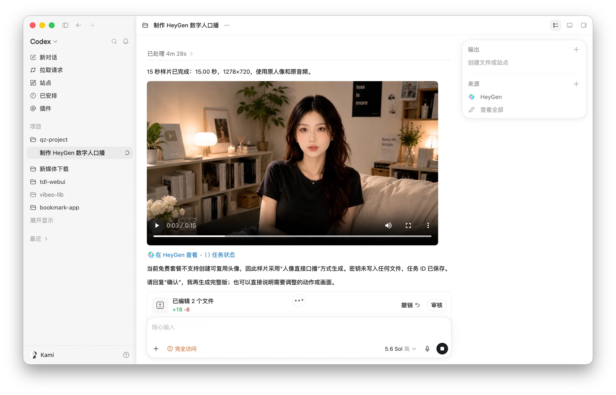616x395 pixels.
Task: Focus the 随心输入 message field
Action: 299,327
